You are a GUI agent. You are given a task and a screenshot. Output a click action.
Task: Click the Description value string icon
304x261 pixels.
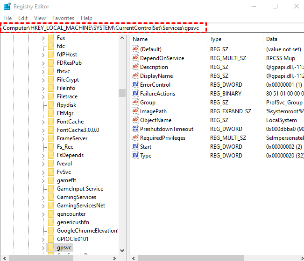[135, 67]
